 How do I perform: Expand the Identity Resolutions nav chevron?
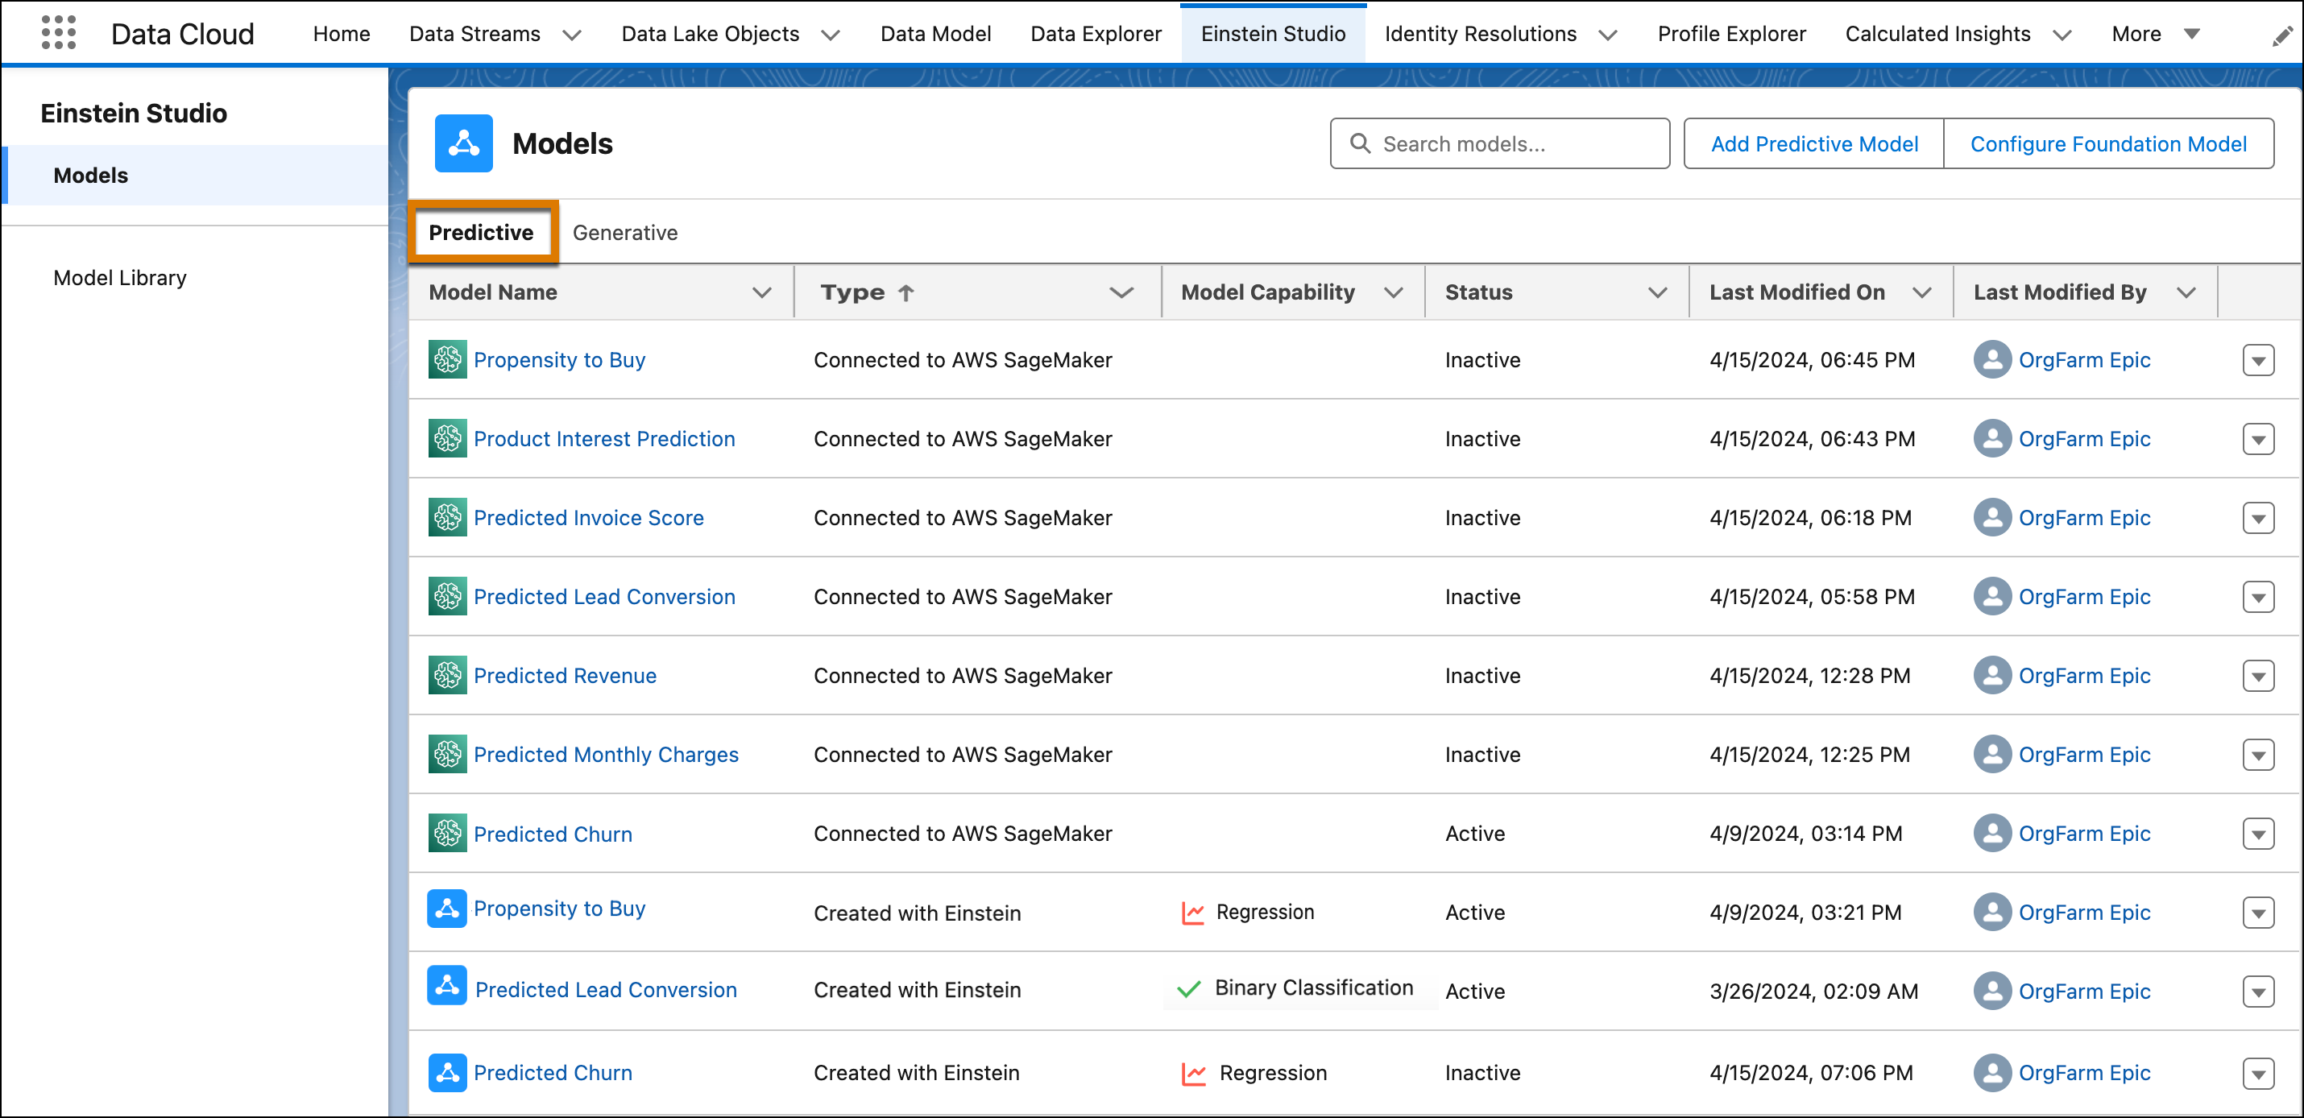pyautogui.click(x=1607, y=35)
